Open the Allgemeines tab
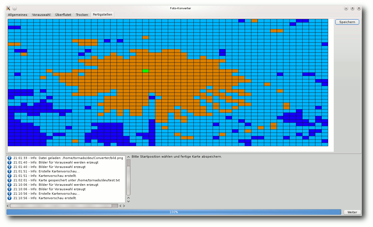Image resolution: width=373 pixels, height=227 pixels. point(18,15)
